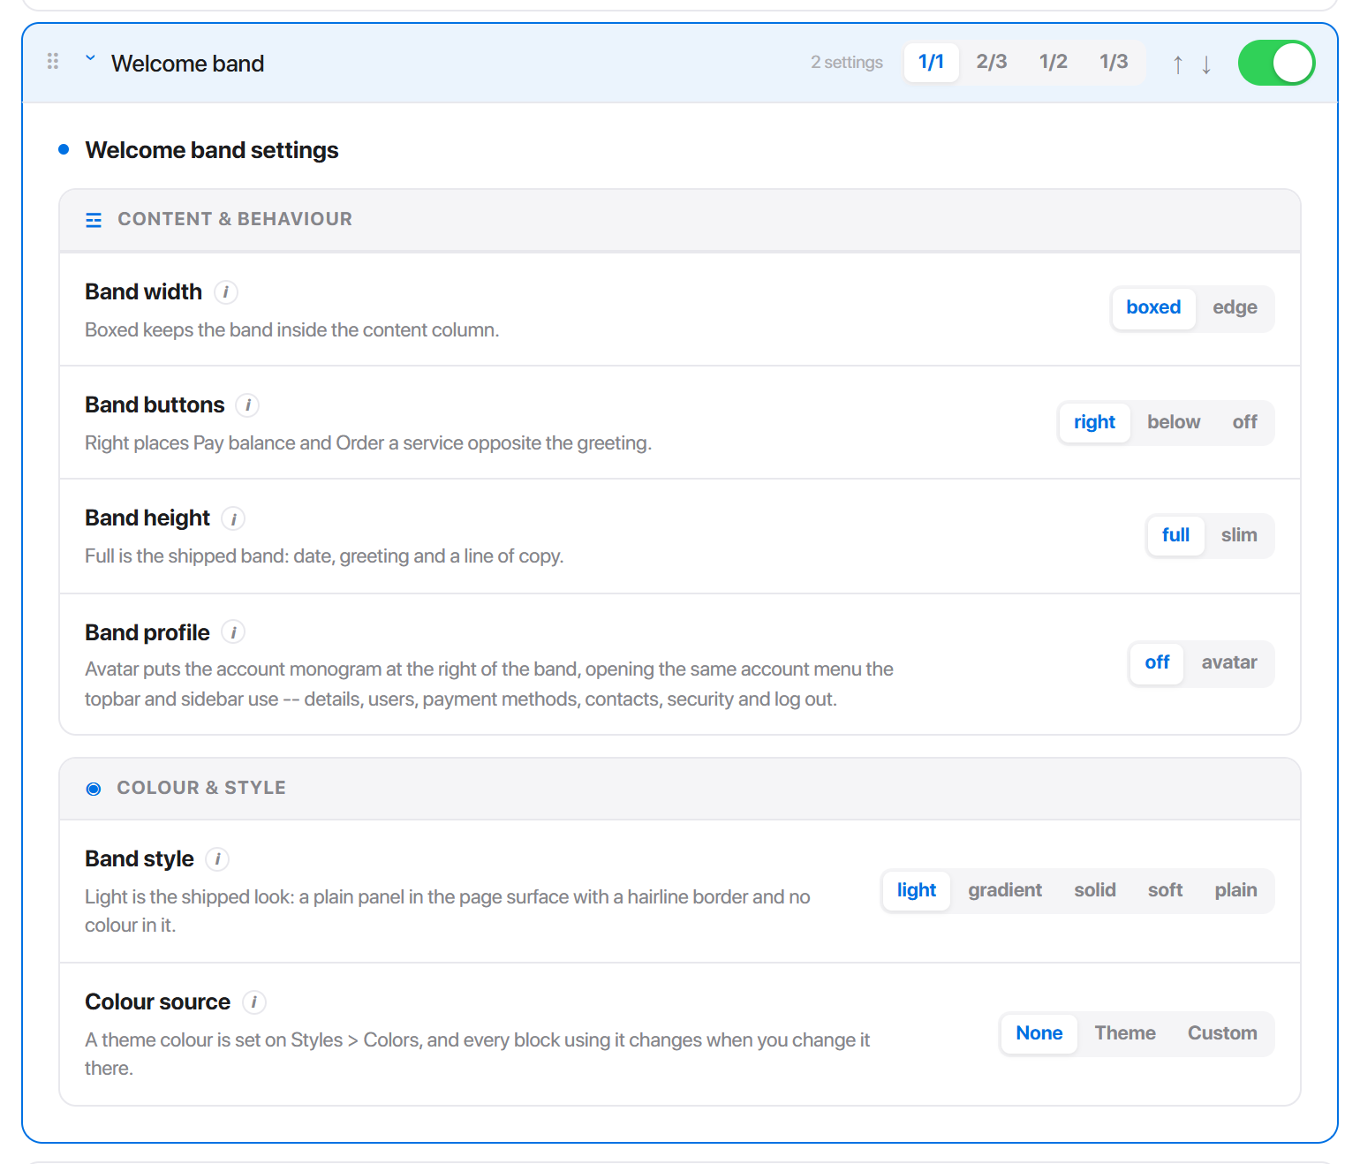Image resolution: width=1360 pixels, height=1164 pixels.
Task: Select the 2/3 width option
Action: (x=992, y=62)
